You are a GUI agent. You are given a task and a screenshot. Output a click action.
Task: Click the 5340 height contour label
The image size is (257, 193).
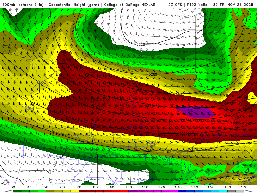pos(177,94)
